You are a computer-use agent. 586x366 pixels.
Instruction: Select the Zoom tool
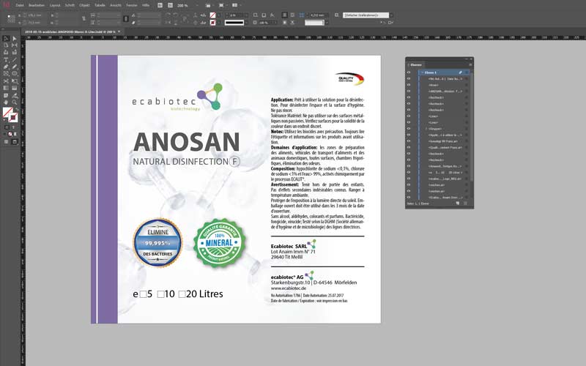pos(14,102)
